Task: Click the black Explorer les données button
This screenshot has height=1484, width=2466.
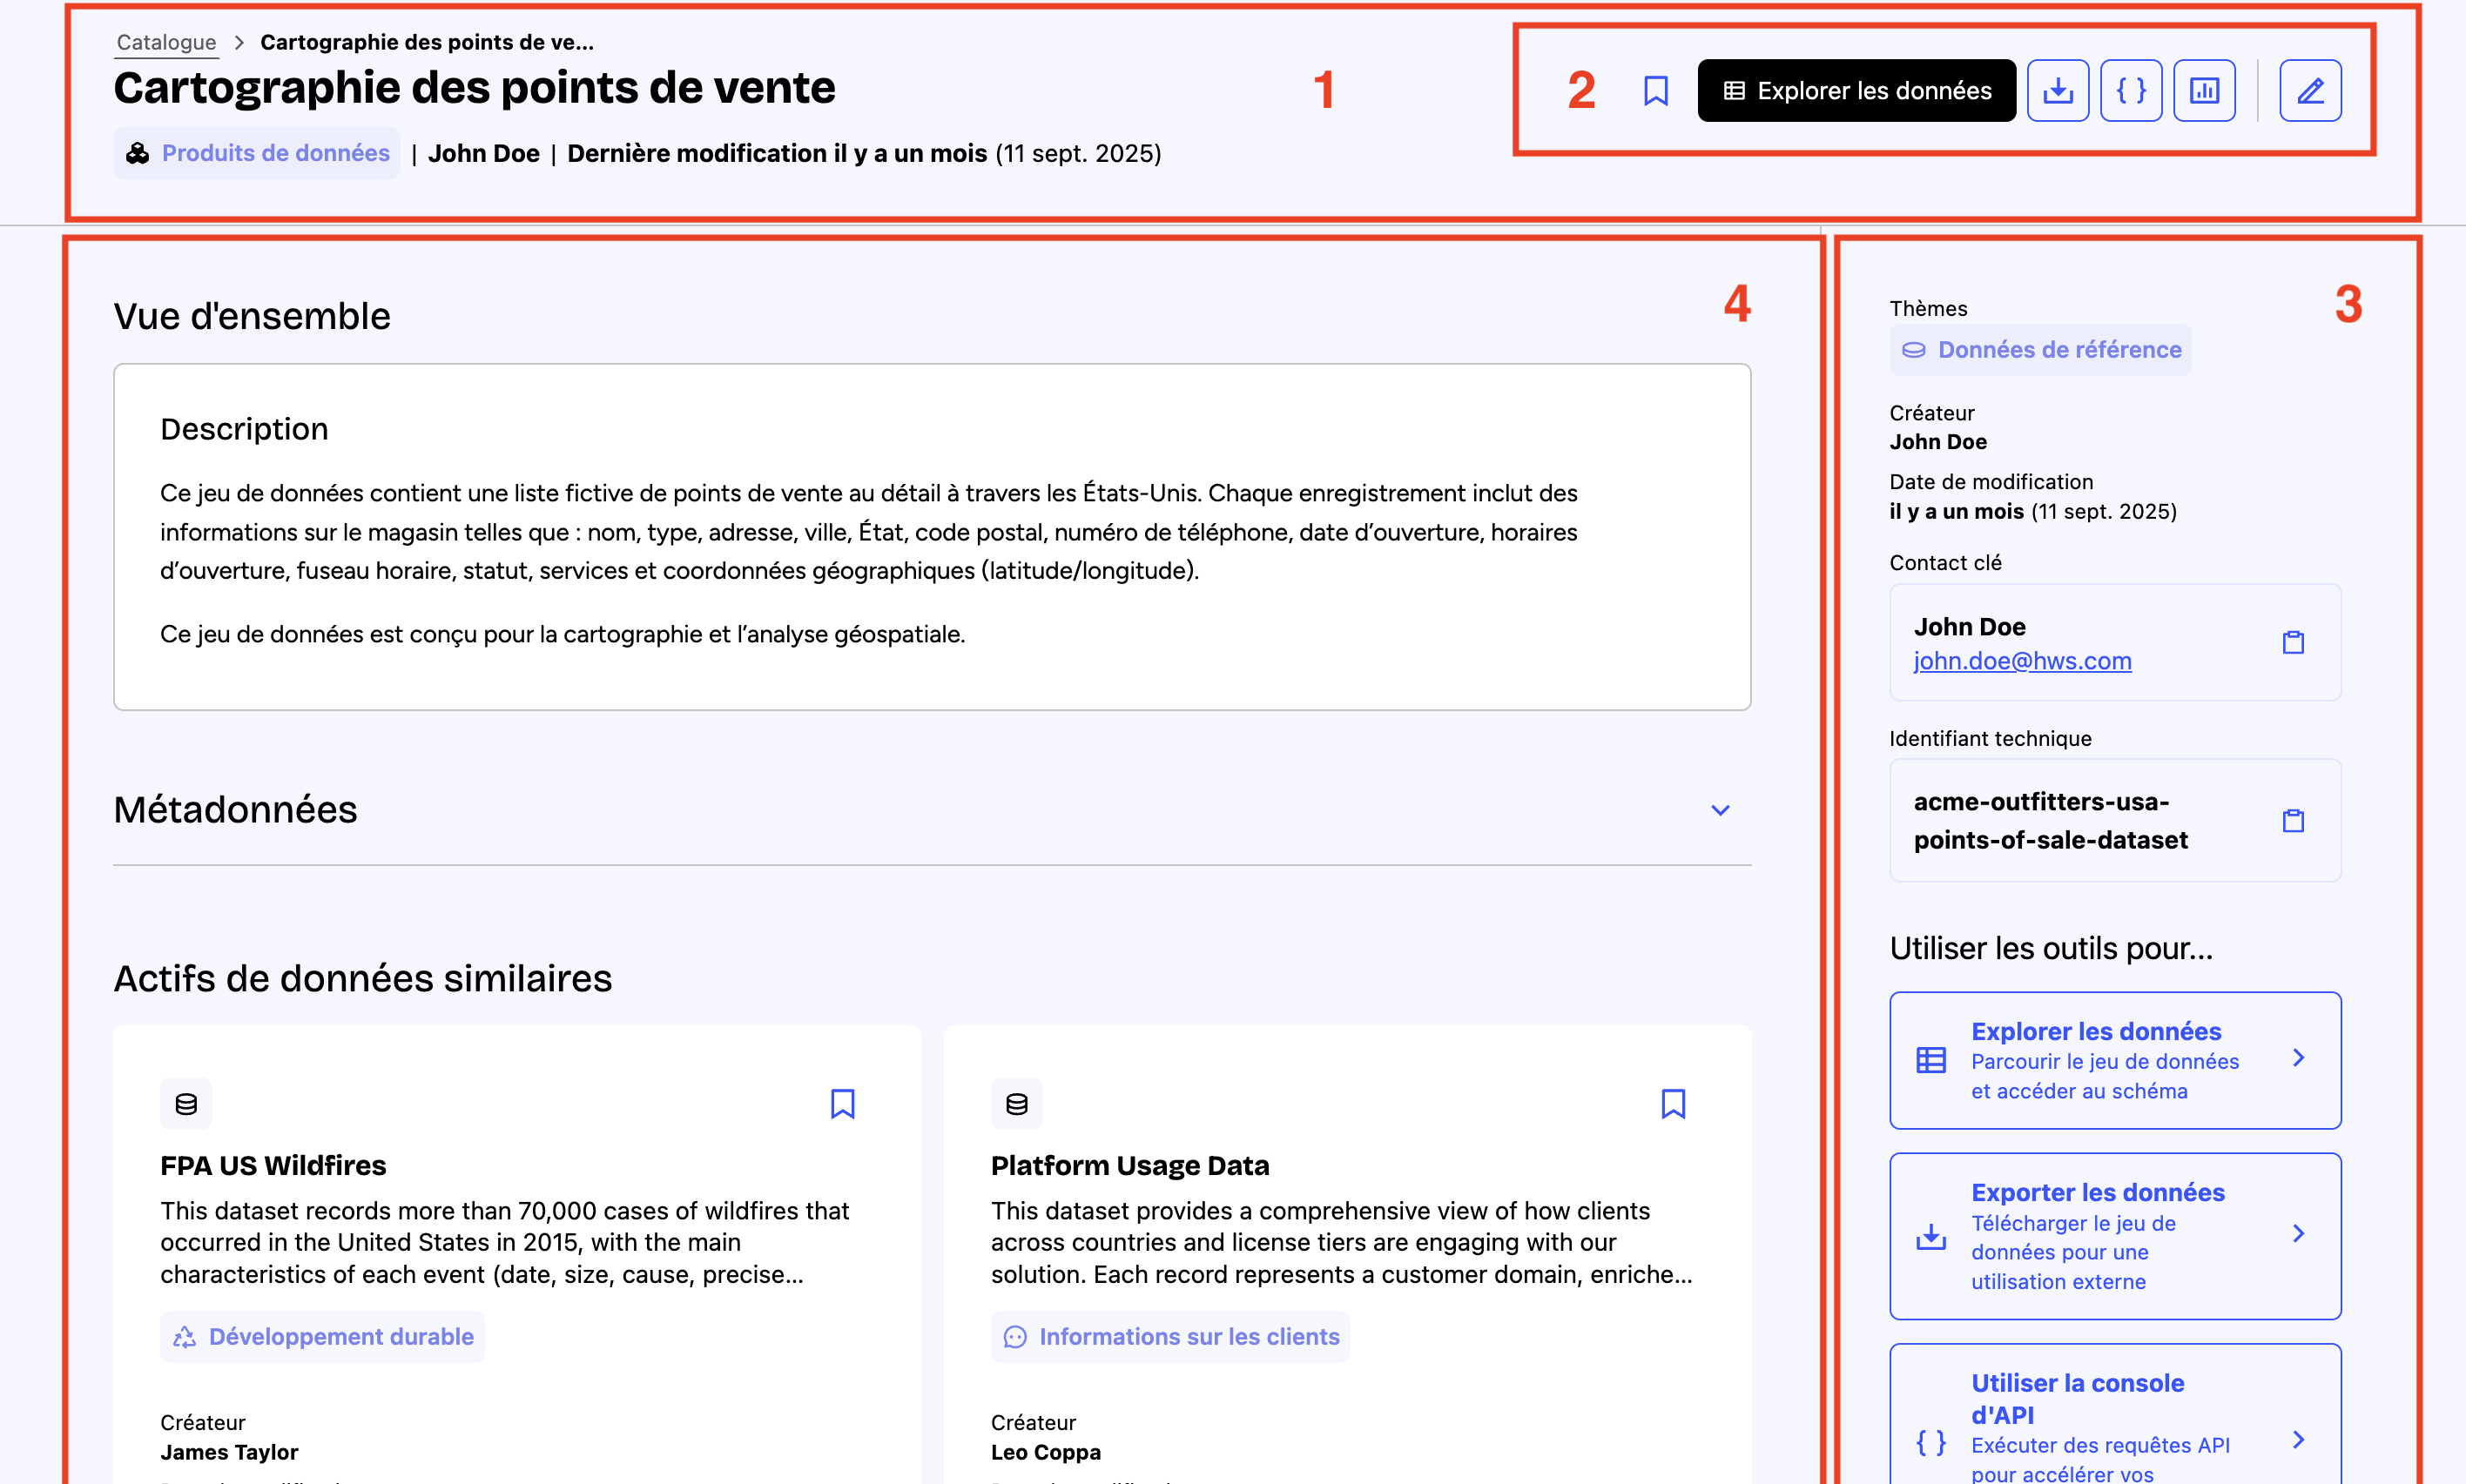Action: click(x=1856, y=91)
